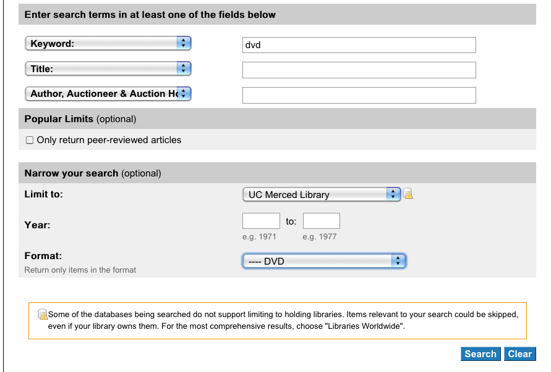Click the Title dropdown stepper arrows
Screen dimensions: 551x372
[184, 68]
